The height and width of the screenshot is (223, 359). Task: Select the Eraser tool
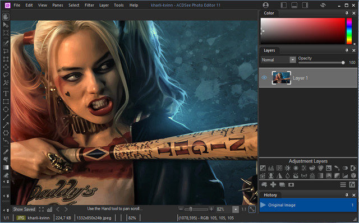pyautogui.click(x=6, y=175)
